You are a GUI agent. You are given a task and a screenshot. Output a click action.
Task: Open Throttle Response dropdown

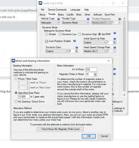(x=102, y=23)
